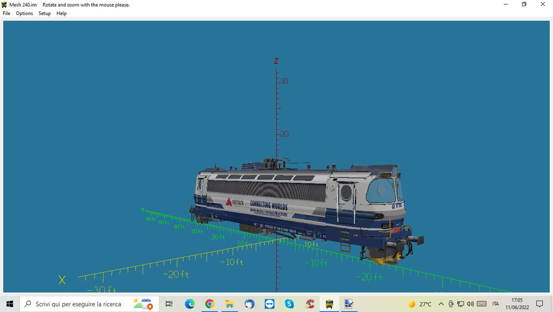
Task: Open Skype from the taskbar
Action: click(x=289, y=304)
